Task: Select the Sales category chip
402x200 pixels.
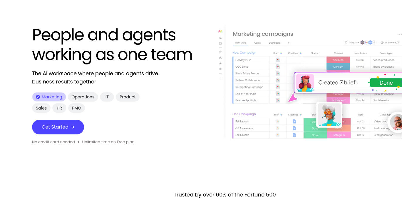Action: coord(41,108)
